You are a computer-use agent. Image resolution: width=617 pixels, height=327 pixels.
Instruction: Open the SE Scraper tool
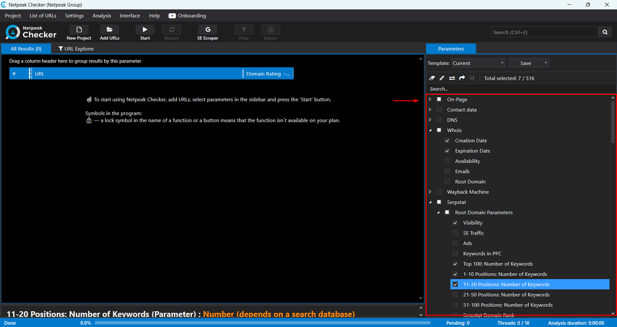tap(208, 29)
